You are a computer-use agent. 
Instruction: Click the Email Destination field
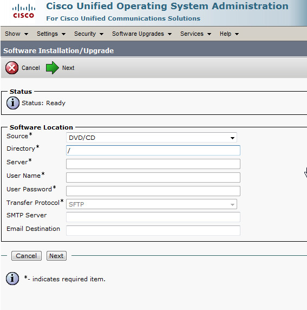point(153,230)
